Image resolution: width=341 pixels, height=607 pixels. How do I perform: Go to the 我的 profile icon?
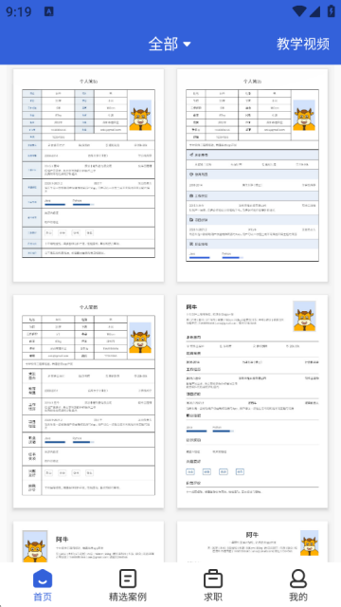click(x=298, y=579)
